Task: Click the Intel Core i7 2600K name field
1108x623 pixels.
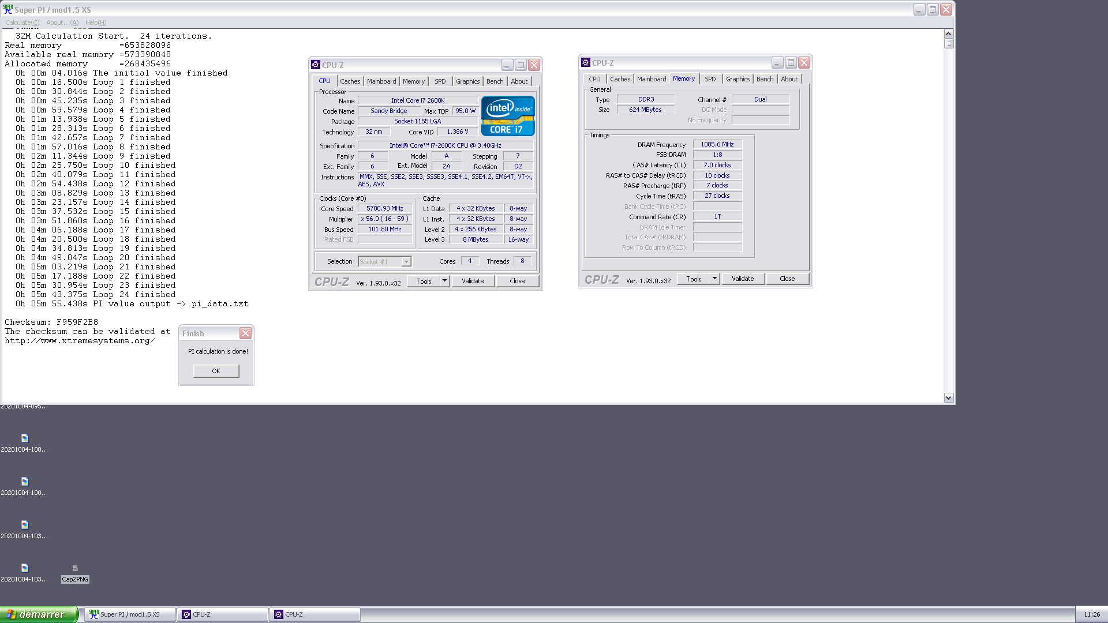Action: pos(418,100)
